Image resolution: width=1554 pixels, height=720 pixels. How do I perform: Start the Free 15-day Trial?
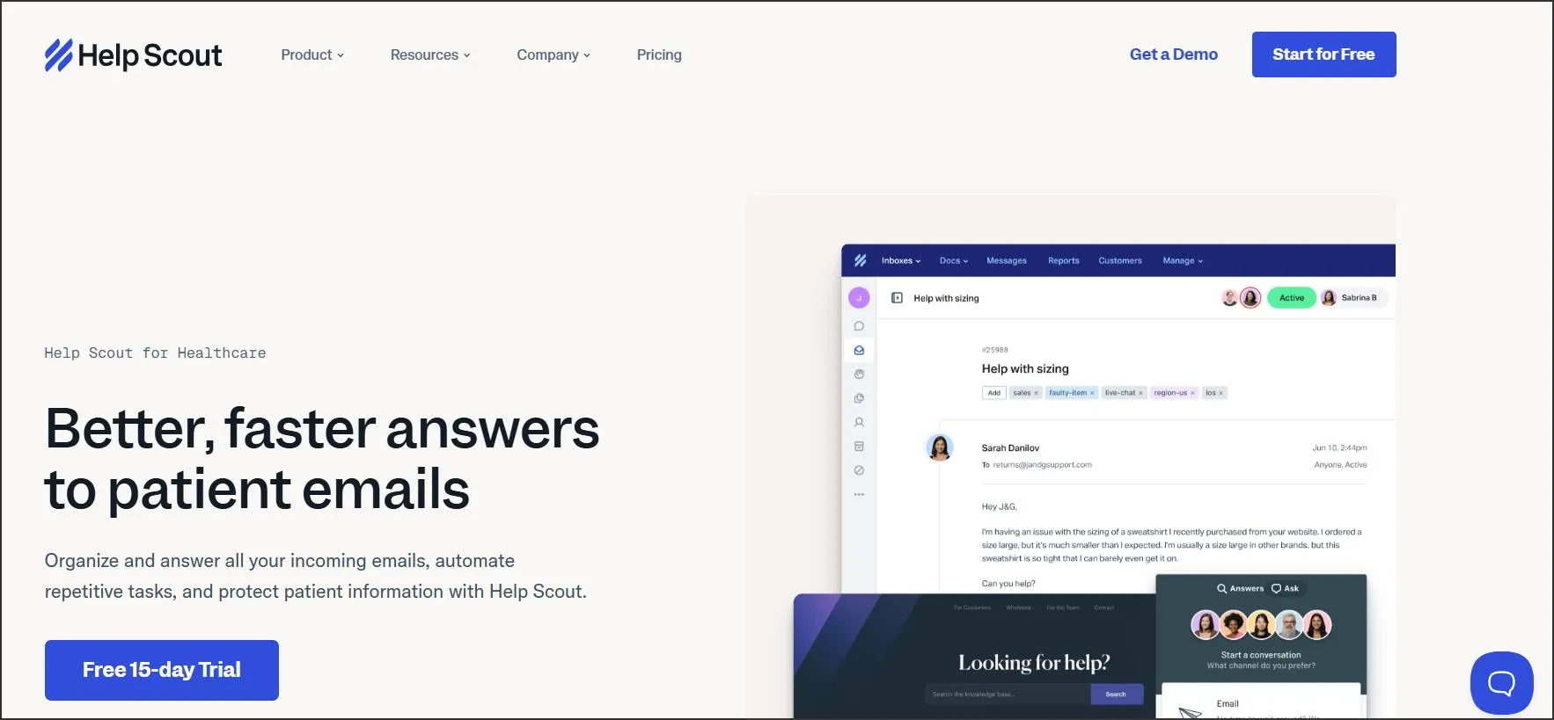[162, 670]
